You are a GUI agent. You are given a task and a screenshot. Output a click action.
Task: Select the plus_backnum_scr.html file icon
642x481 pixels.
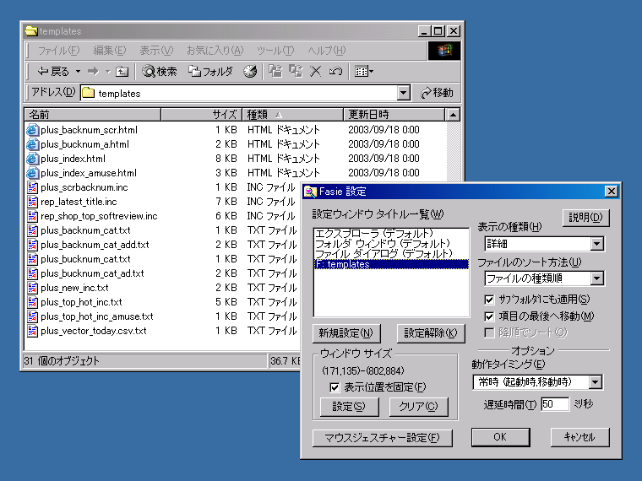tap(32, 130)
